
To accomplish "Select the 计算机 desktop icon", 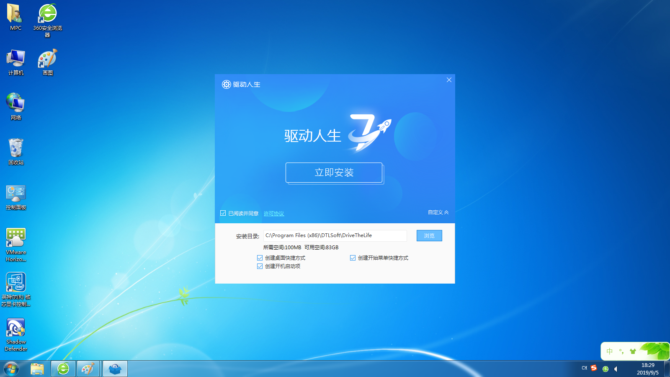I will coord(15,62).
